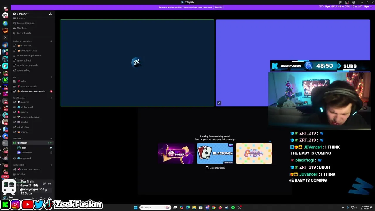Click user Zeek in stream voice channel
Screen dimensions: 375x211
[x=24, y=148]
